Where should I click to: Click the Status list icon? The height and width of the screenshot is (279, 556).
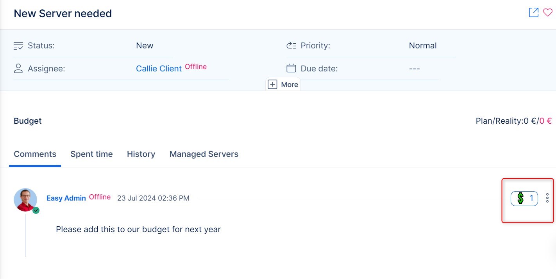click(18, 46)
